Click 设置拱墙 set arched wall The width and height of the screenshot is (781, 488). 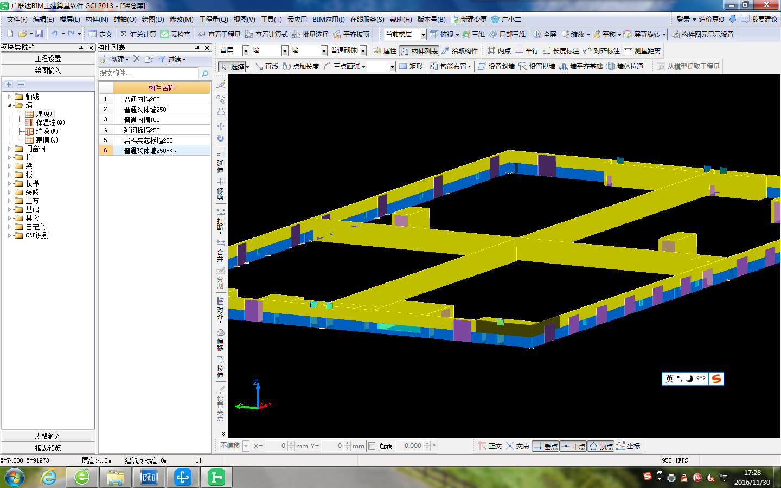(x=537, y=66)
